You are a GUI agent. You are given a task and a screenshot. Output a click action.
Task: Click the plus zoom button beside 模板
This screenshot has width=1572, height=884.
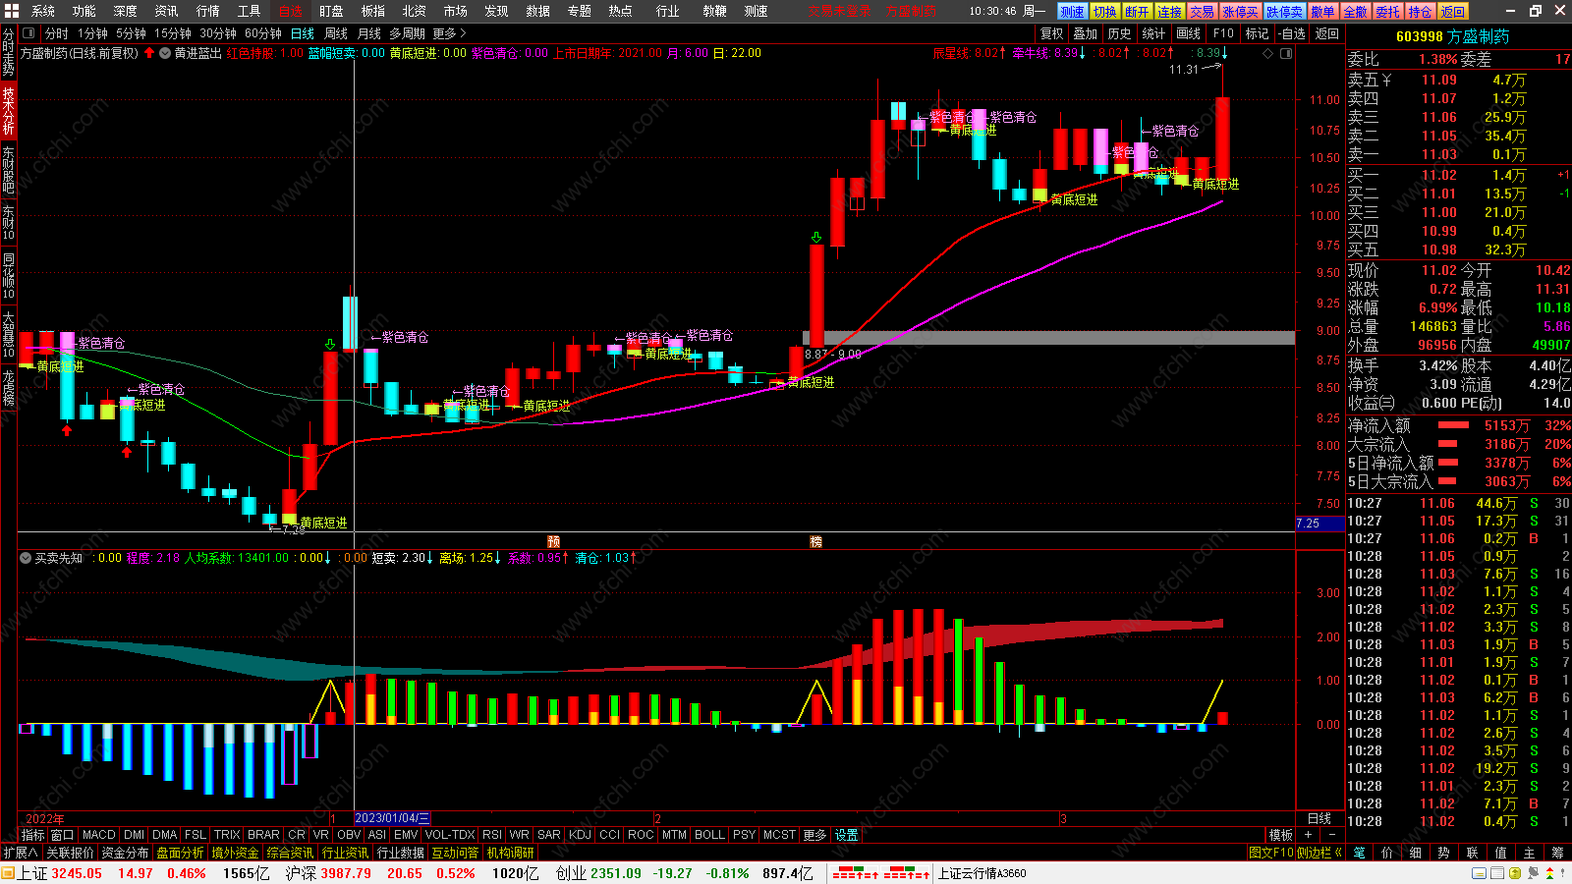coord(1308,835)
